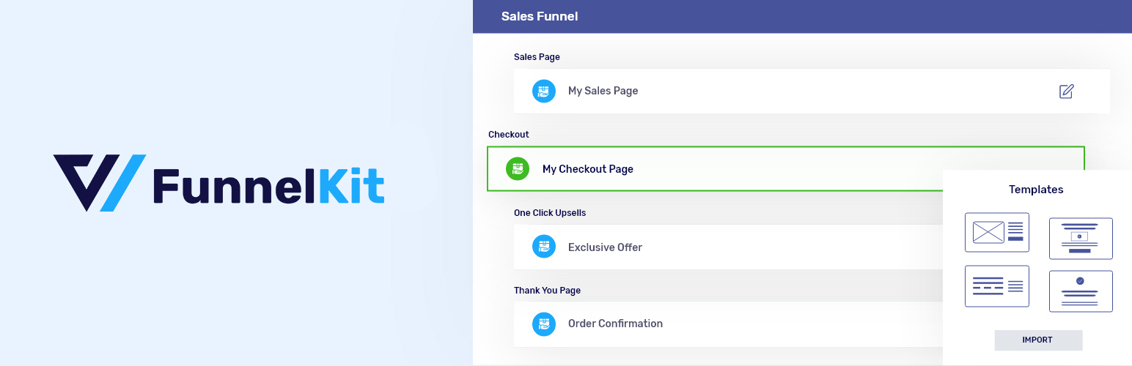Choose the image-with-text layout template
The width and height of the screenshot is (1132, 366).
(x=996, y=232)
